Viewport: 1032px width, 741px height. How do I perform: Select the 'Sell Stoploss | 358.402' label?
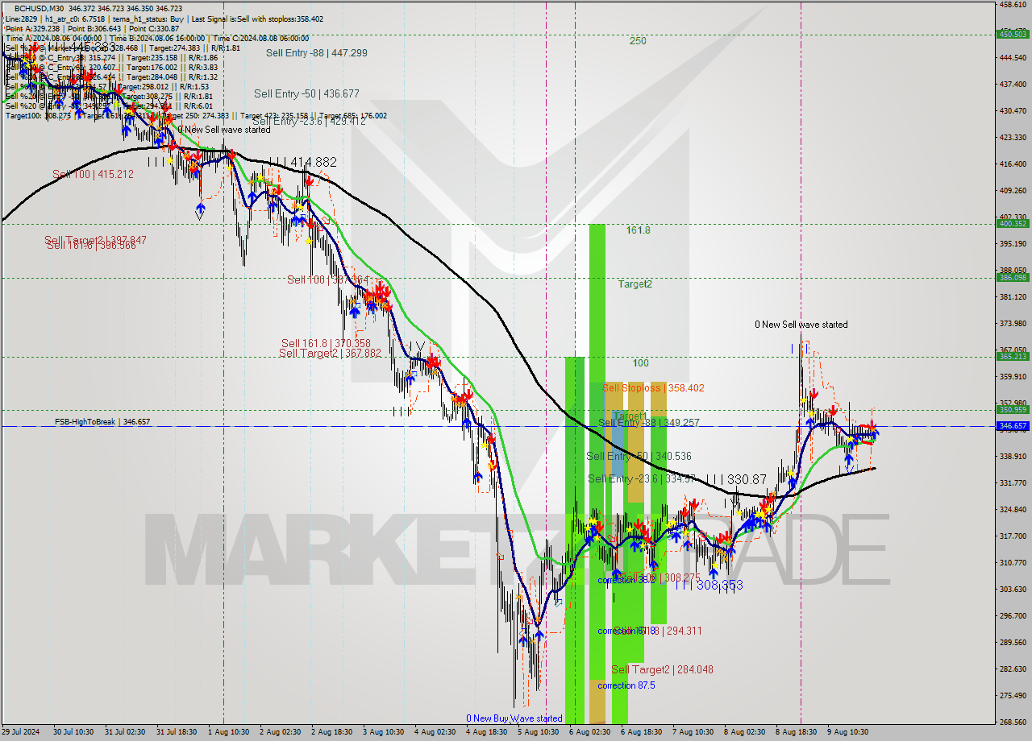(653, 388)
